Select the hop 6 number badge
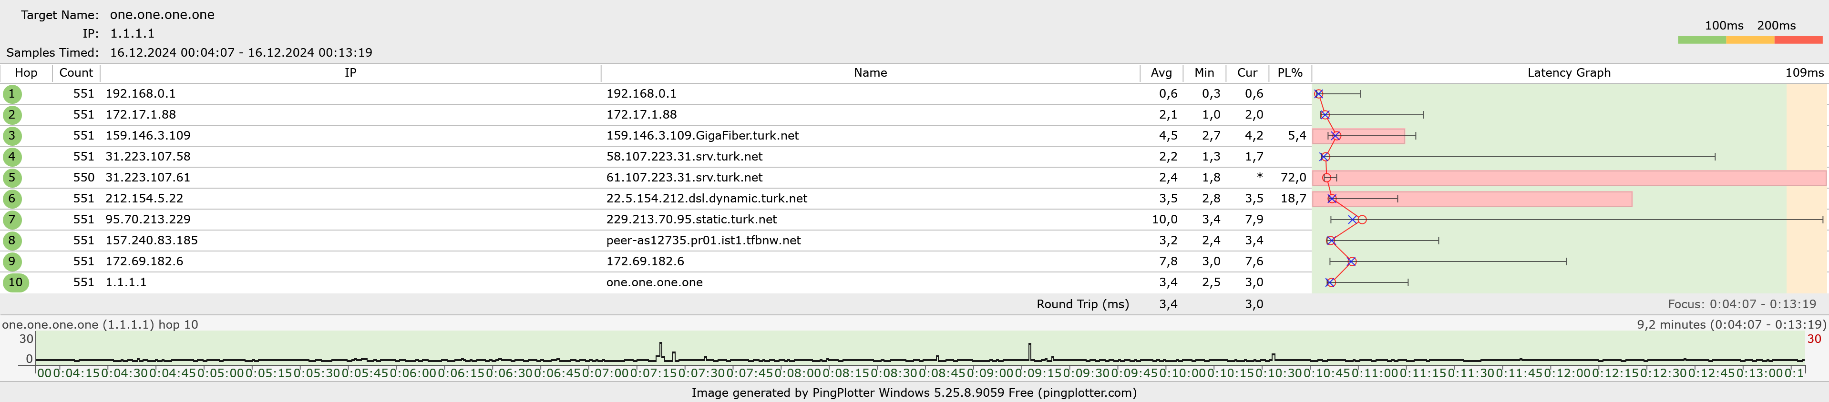 (x=12, y=199)
